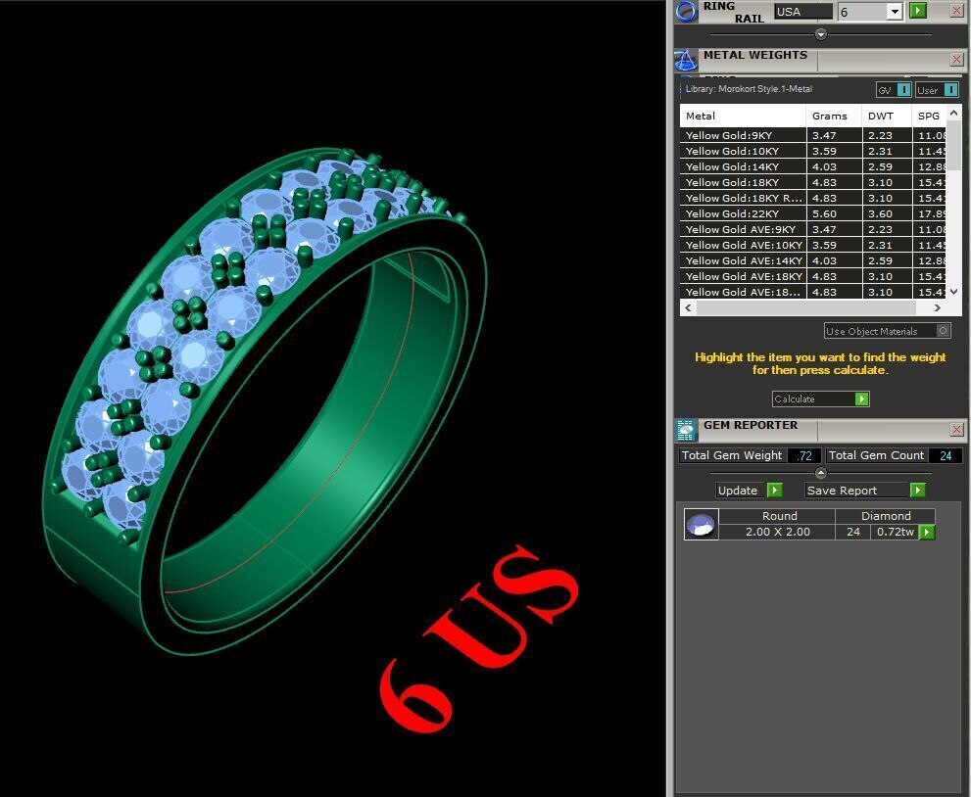Click the 5.60 grams cell for 22KY
Screen dimensions: 971x797
[x=834, y=213]
